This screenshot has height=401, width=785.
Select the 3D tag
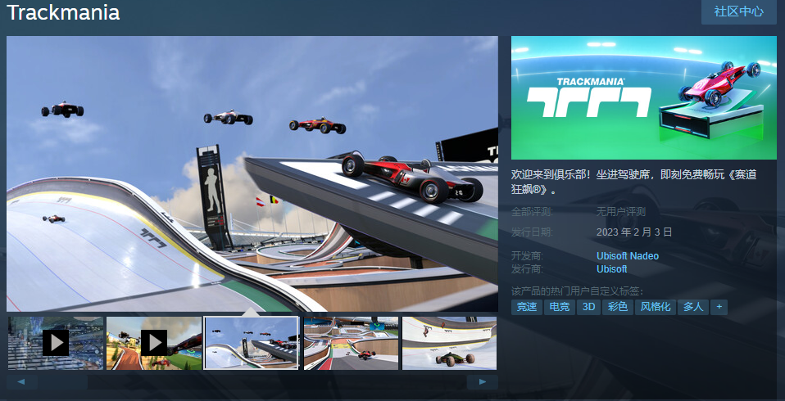588,307
